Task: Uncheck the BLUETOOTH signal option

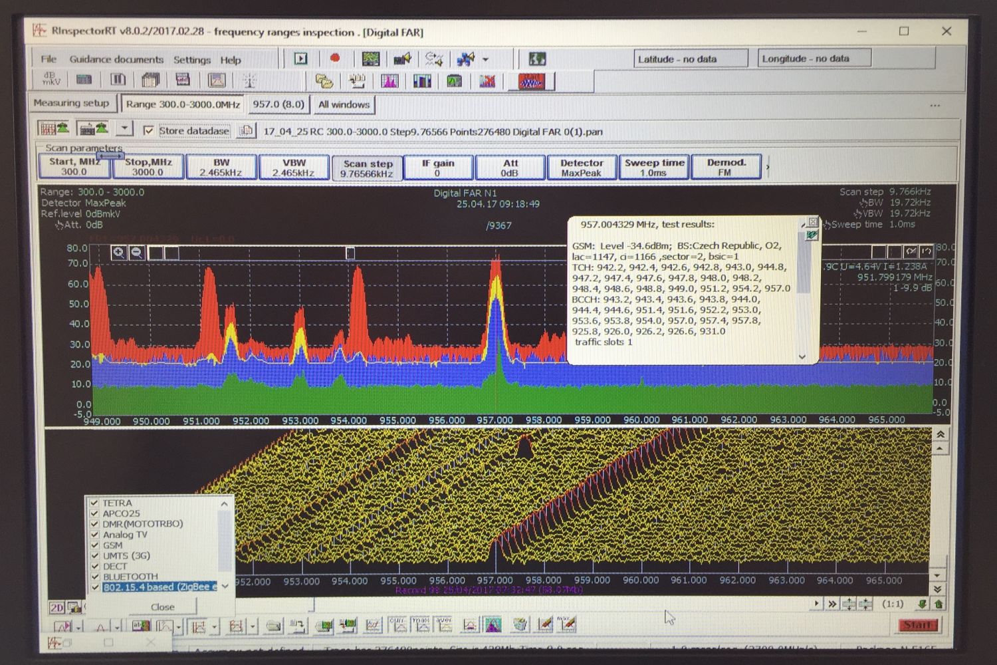Action: point(94,576)
